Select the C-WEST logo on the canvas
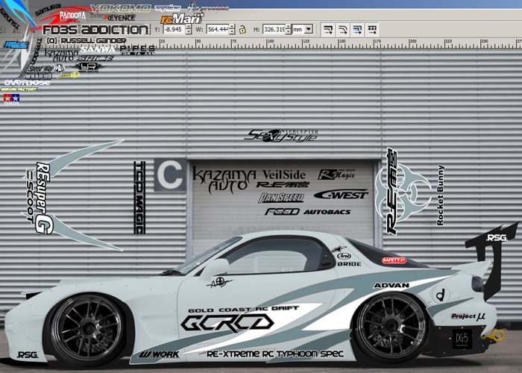 tap(341, 195)
